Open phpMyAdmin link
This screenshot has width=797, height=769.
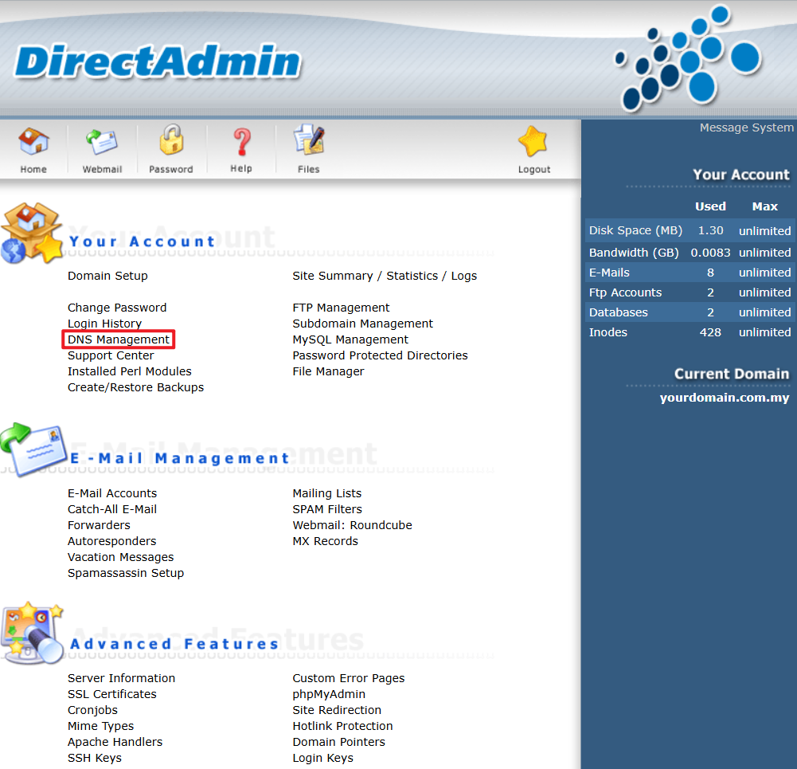pyautogui.click(x=329, y=694)
